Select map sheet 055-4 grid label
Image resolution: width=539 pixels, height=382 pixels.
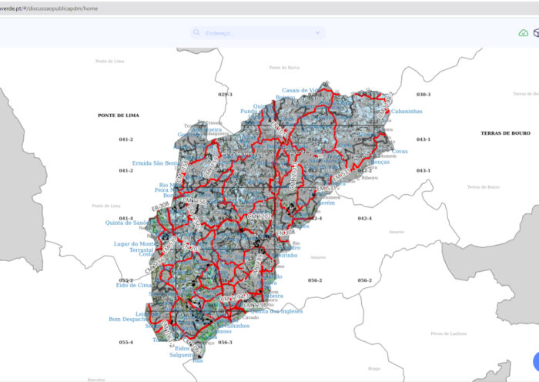pyautogui.click(x=126, y=342)
